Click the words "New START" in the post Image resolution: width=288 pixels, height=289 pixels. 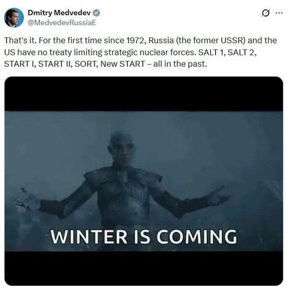[123, 64]
